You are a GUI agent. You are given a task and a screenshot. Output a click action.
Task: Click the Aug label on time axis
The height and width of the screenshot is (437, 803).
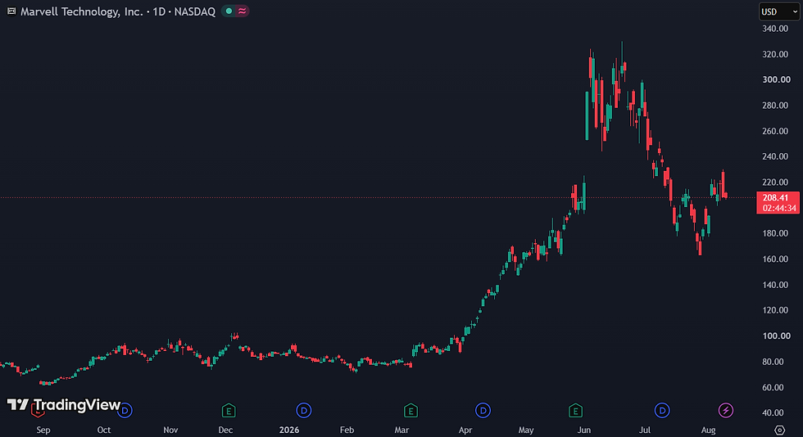[708, 430]
